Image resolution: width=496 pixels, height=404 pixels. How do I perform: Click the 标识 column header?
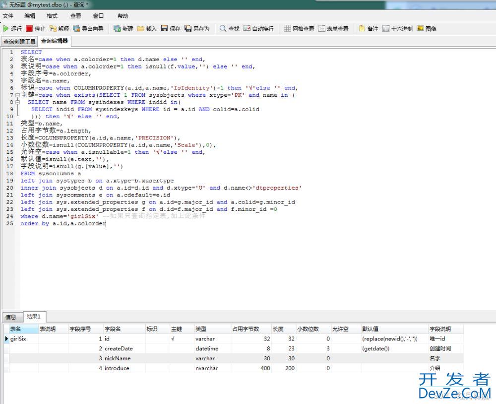point(158,329)
